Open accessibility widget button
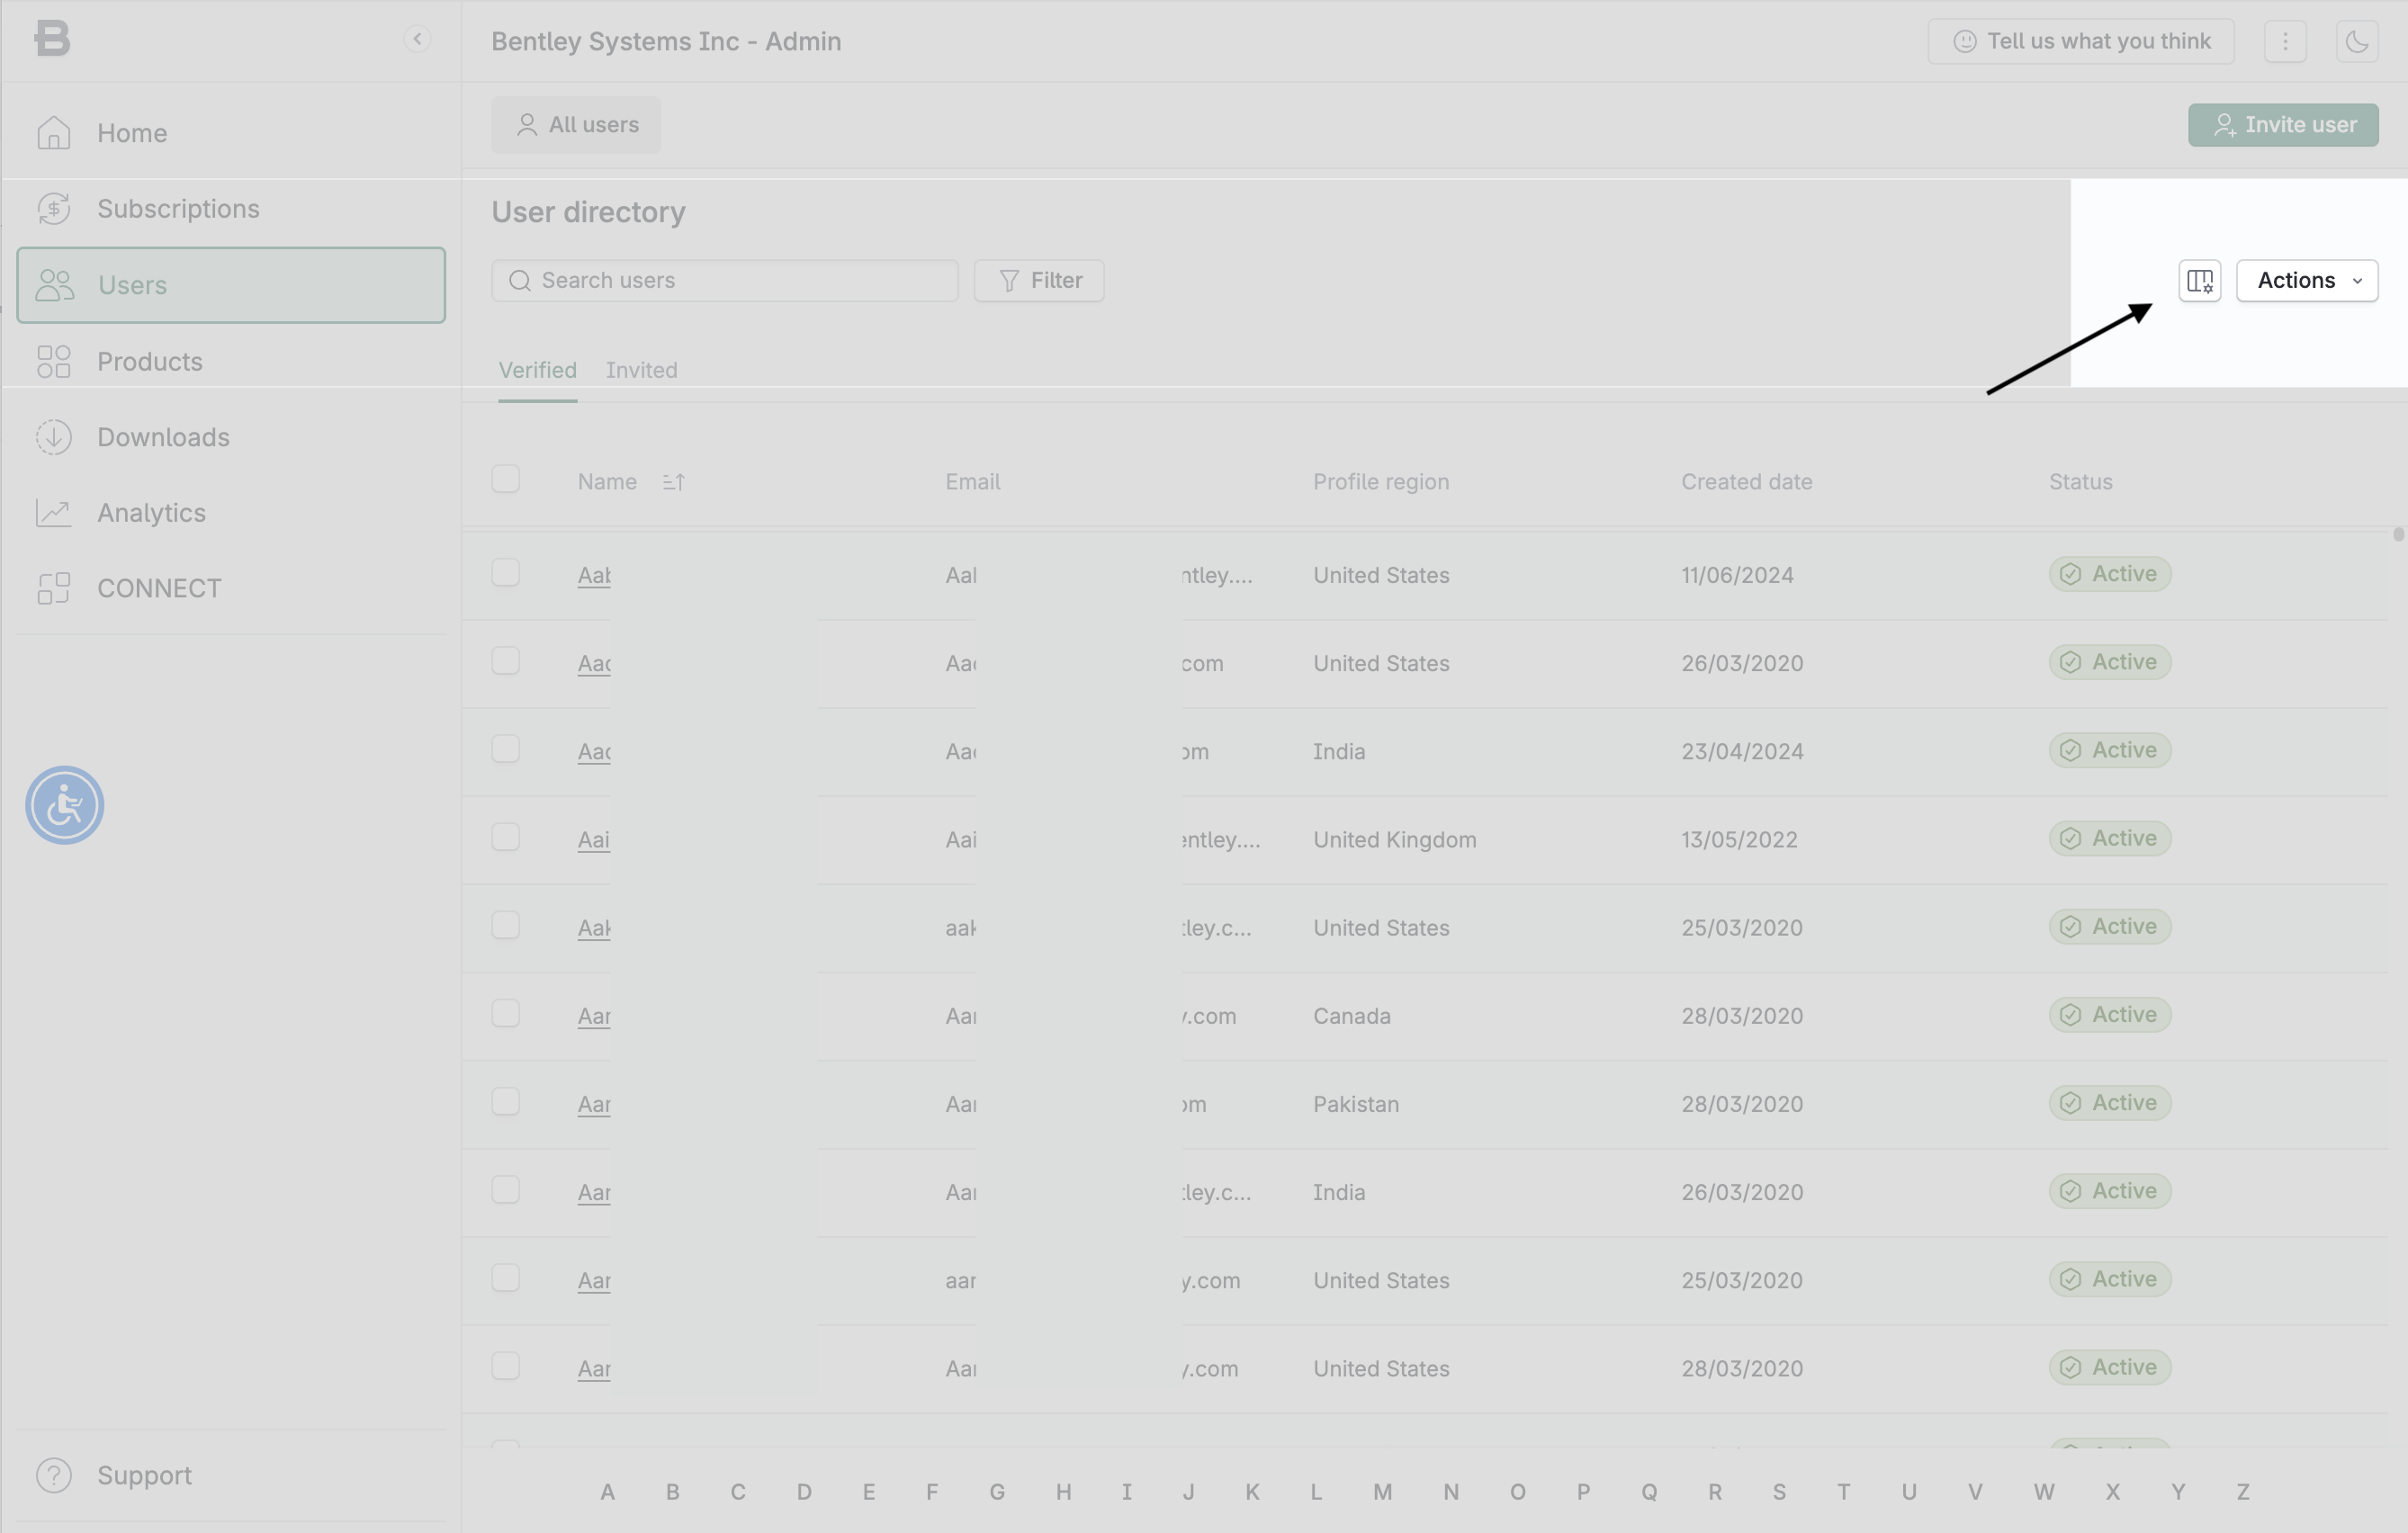This screenshot has height=1533, width=2408. pyautogui.click(x=65, y=805)
